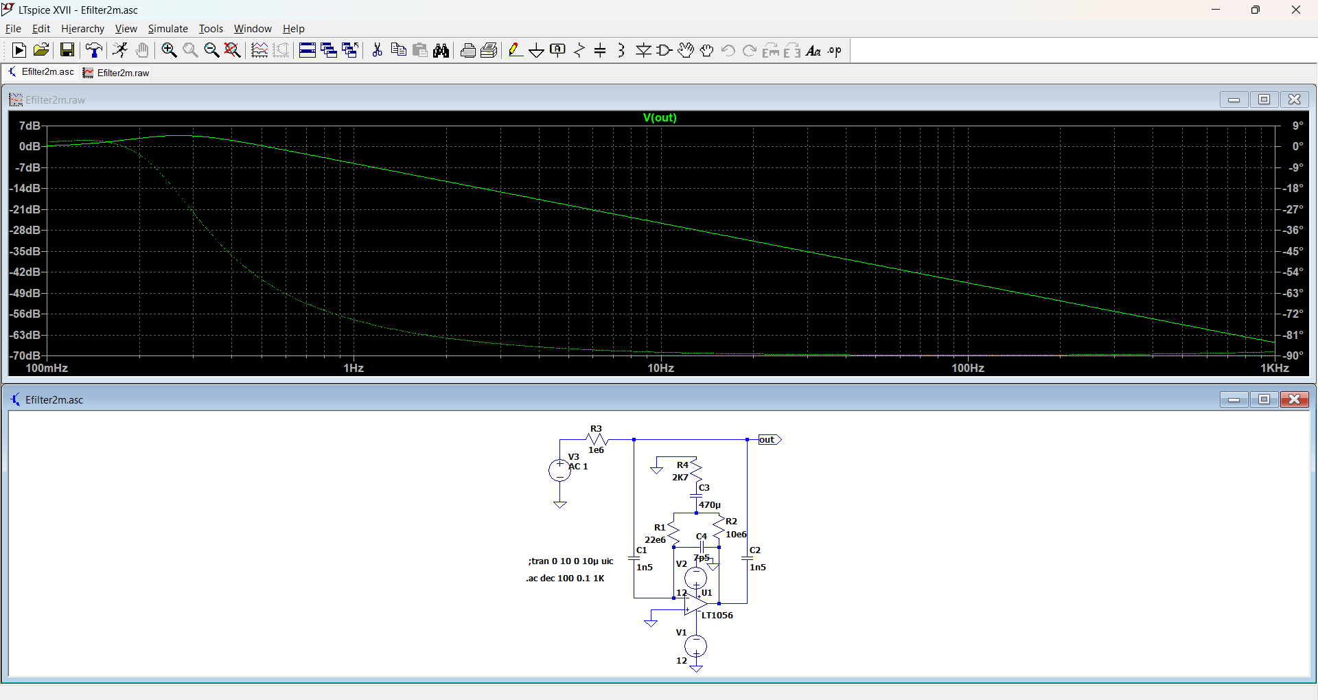Open the Component gate icon

664,50
